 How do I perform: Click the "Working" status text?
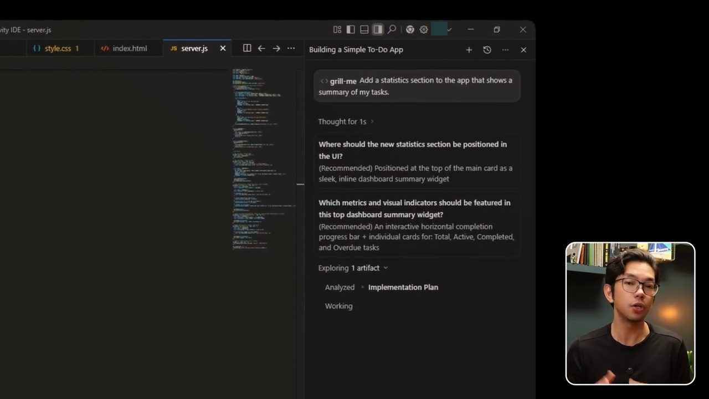(x=338, y=306)
